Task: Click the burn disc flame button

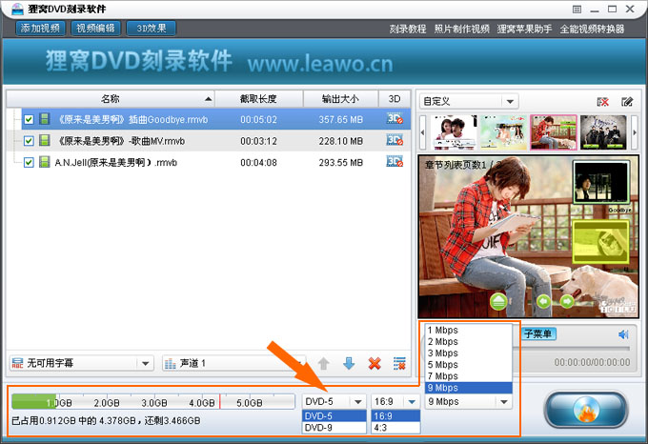Action: (x=586, y=410)
